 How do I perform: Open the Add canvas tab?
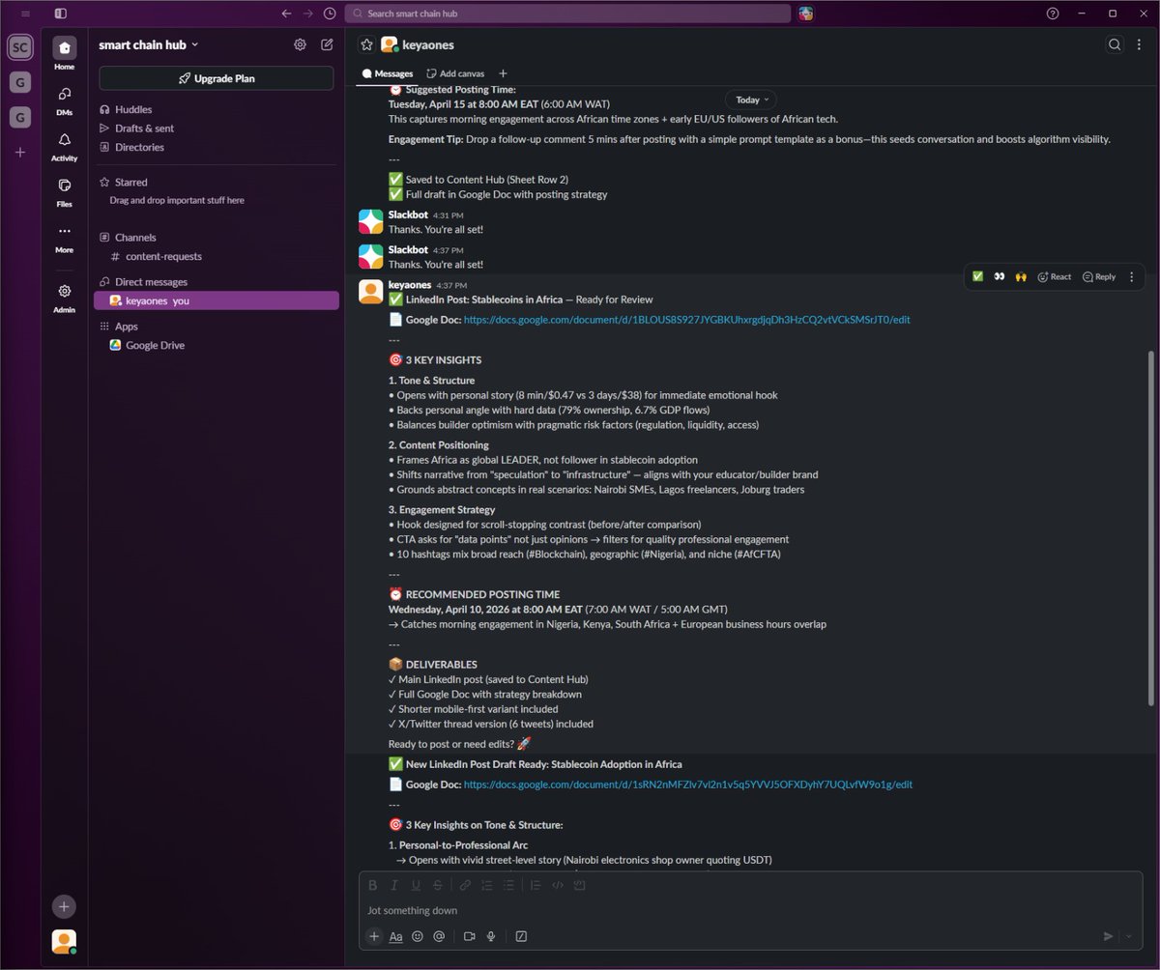[455, 73]
